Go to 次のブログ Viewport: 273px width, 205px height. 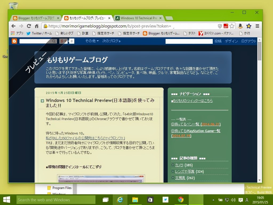point(111,41)
